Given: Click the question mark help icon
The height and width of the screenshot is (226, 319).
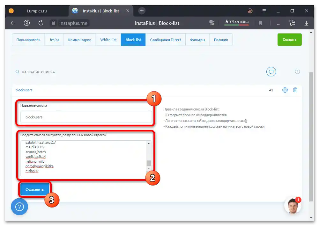Looking at the screenshot, I should 297,71.
